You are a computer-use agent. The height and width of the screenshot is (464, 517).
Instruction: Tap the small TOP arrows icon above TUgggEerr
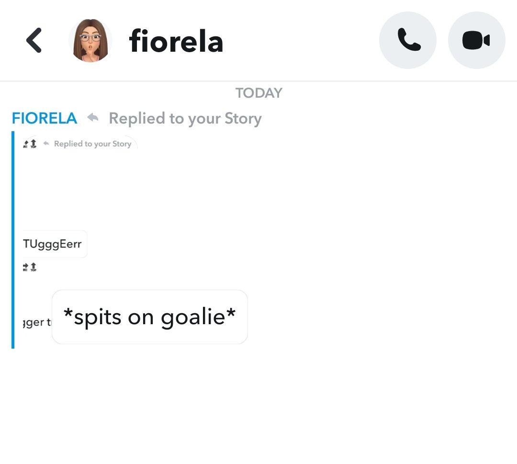pos(30,143)
